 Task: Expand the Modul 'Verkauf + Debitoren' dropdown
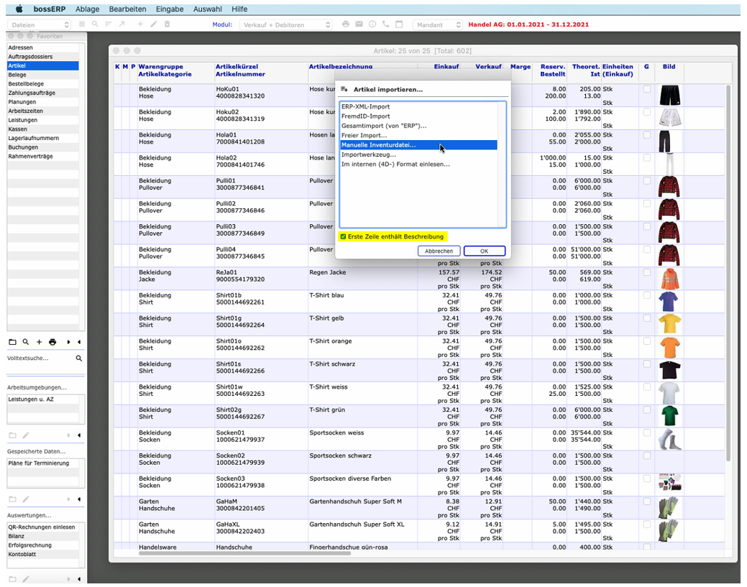286,24
